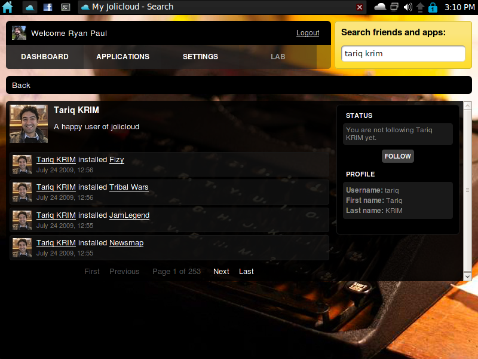Viewport: 478px width, 359px height.
Task: Open the Newsmap app link
Action: pos(126,243)
